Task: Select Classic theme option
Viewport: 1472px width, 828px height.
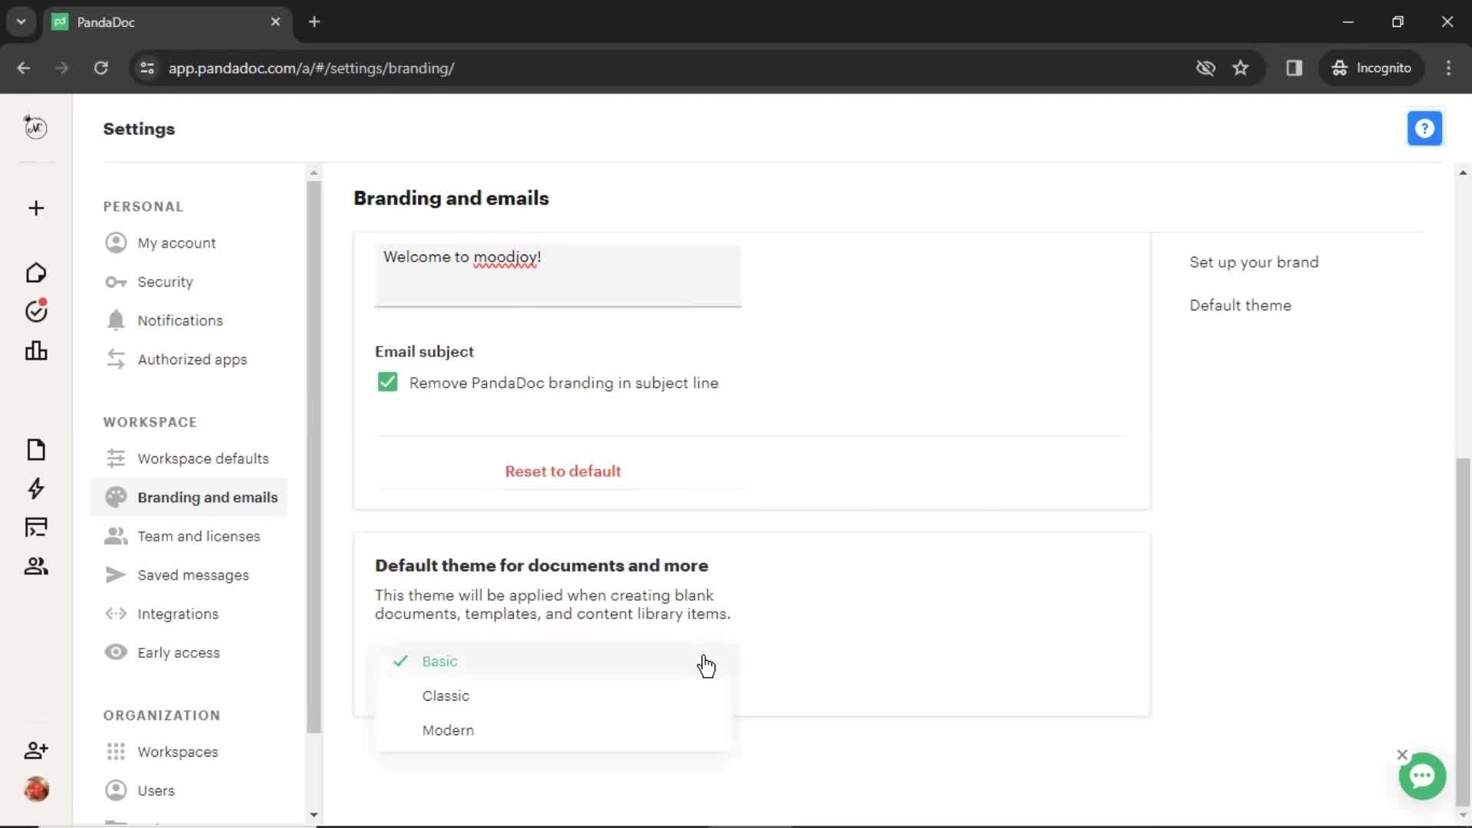Action: [445, 695]
